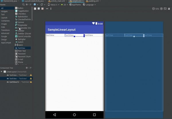Toggle vertical height arrow icon
The image size is (172, 119).
[51, 9]
